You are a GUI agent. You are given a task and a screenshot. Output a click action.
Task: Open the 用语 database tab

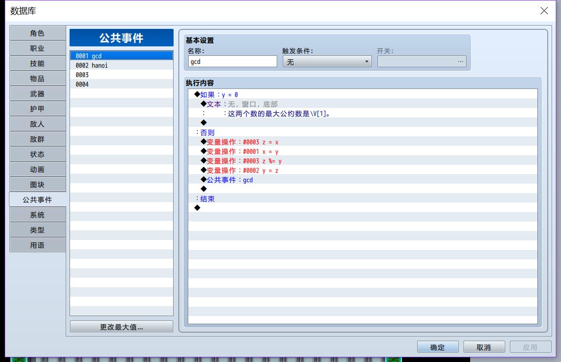[37, 245]
